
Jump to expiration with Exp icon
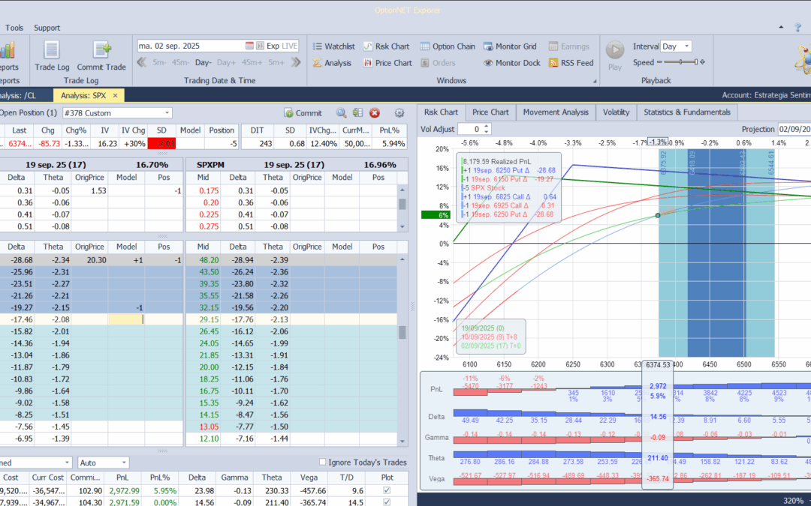coord(260,46)
